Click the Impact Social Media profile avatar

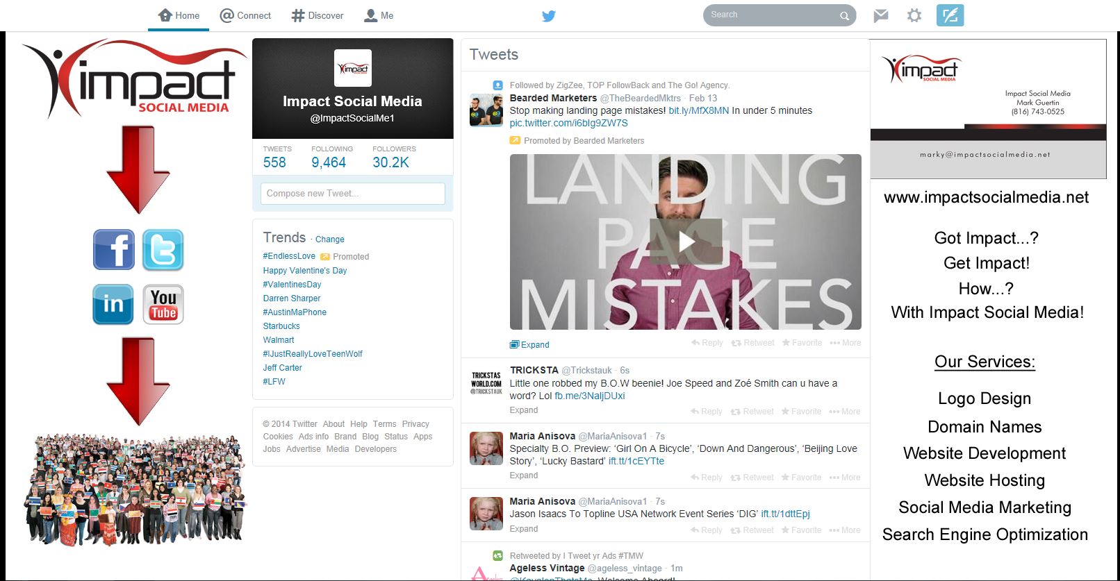pyautogui.click(x=353, y=68)
